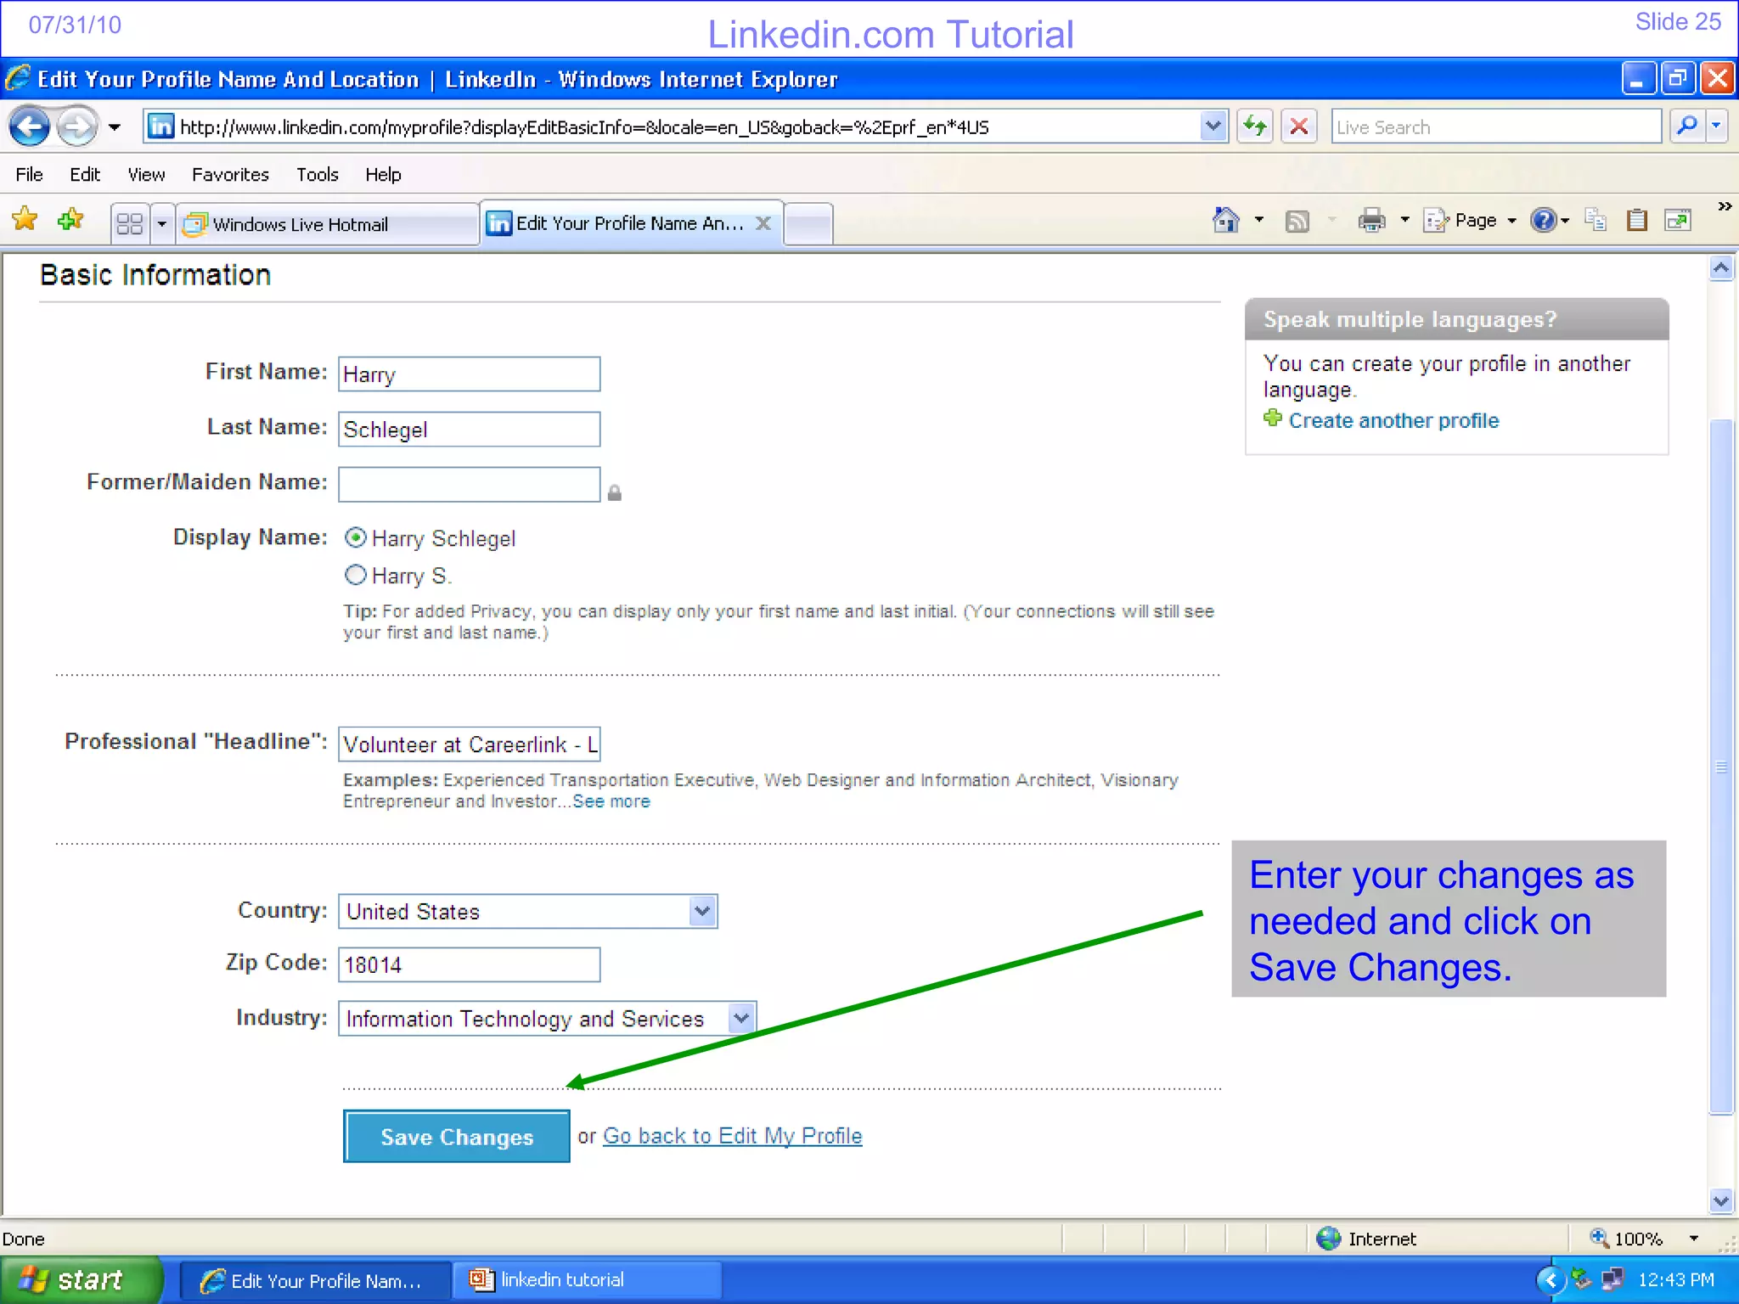The image size is (1739, 1304).
Task: Expand the toolbar overflow chevron
Action: coord(1725,206)
